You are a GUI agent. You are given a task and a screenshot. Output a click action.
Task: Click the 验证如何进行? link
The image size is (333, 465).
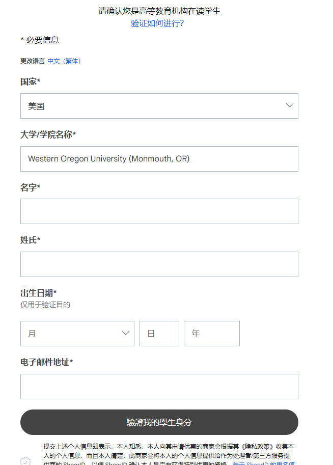point(157,23)
